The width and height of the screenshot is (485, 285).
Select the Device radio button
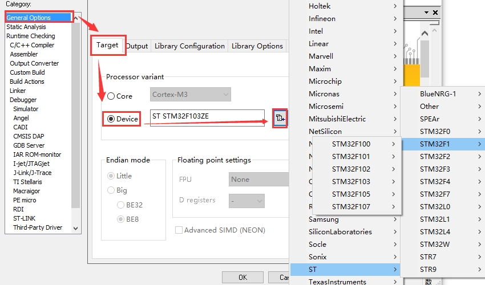pos(111,119)
